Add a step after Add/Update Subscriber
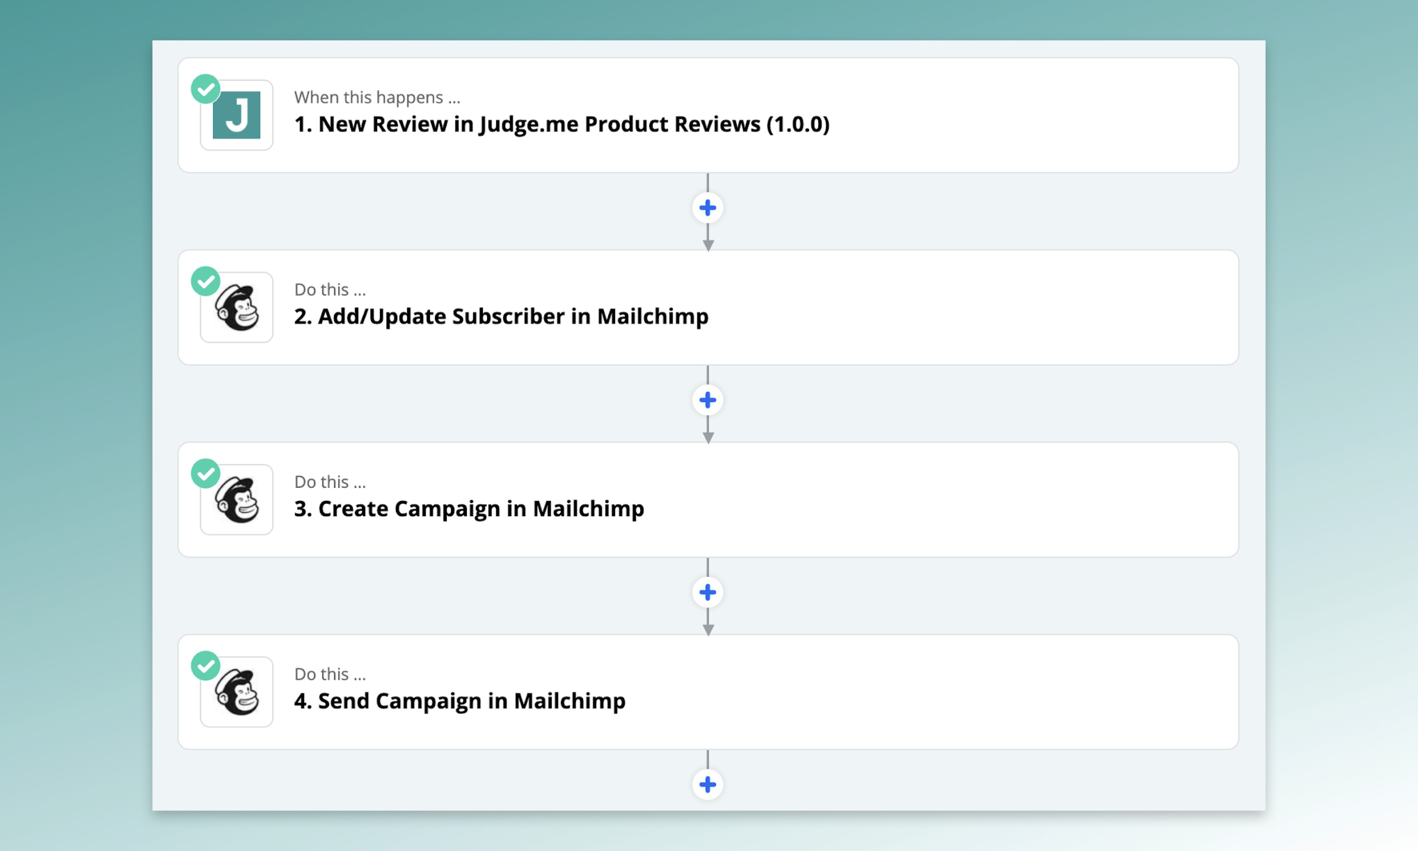Image resolution: width=1418 pixels, height=851 pixels. pos(708,400)
